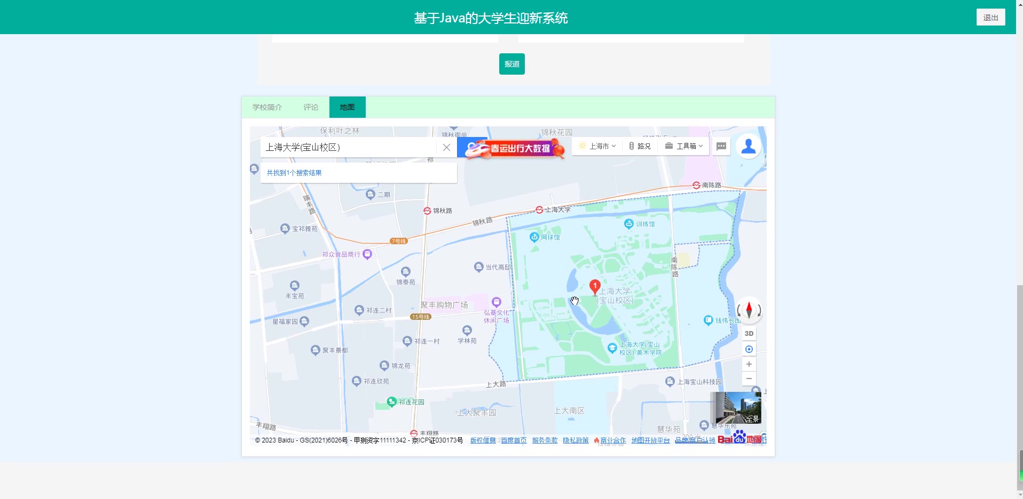Switch to the 学校简介 tab
This screenshot has width=1023, height=499.
267,107
